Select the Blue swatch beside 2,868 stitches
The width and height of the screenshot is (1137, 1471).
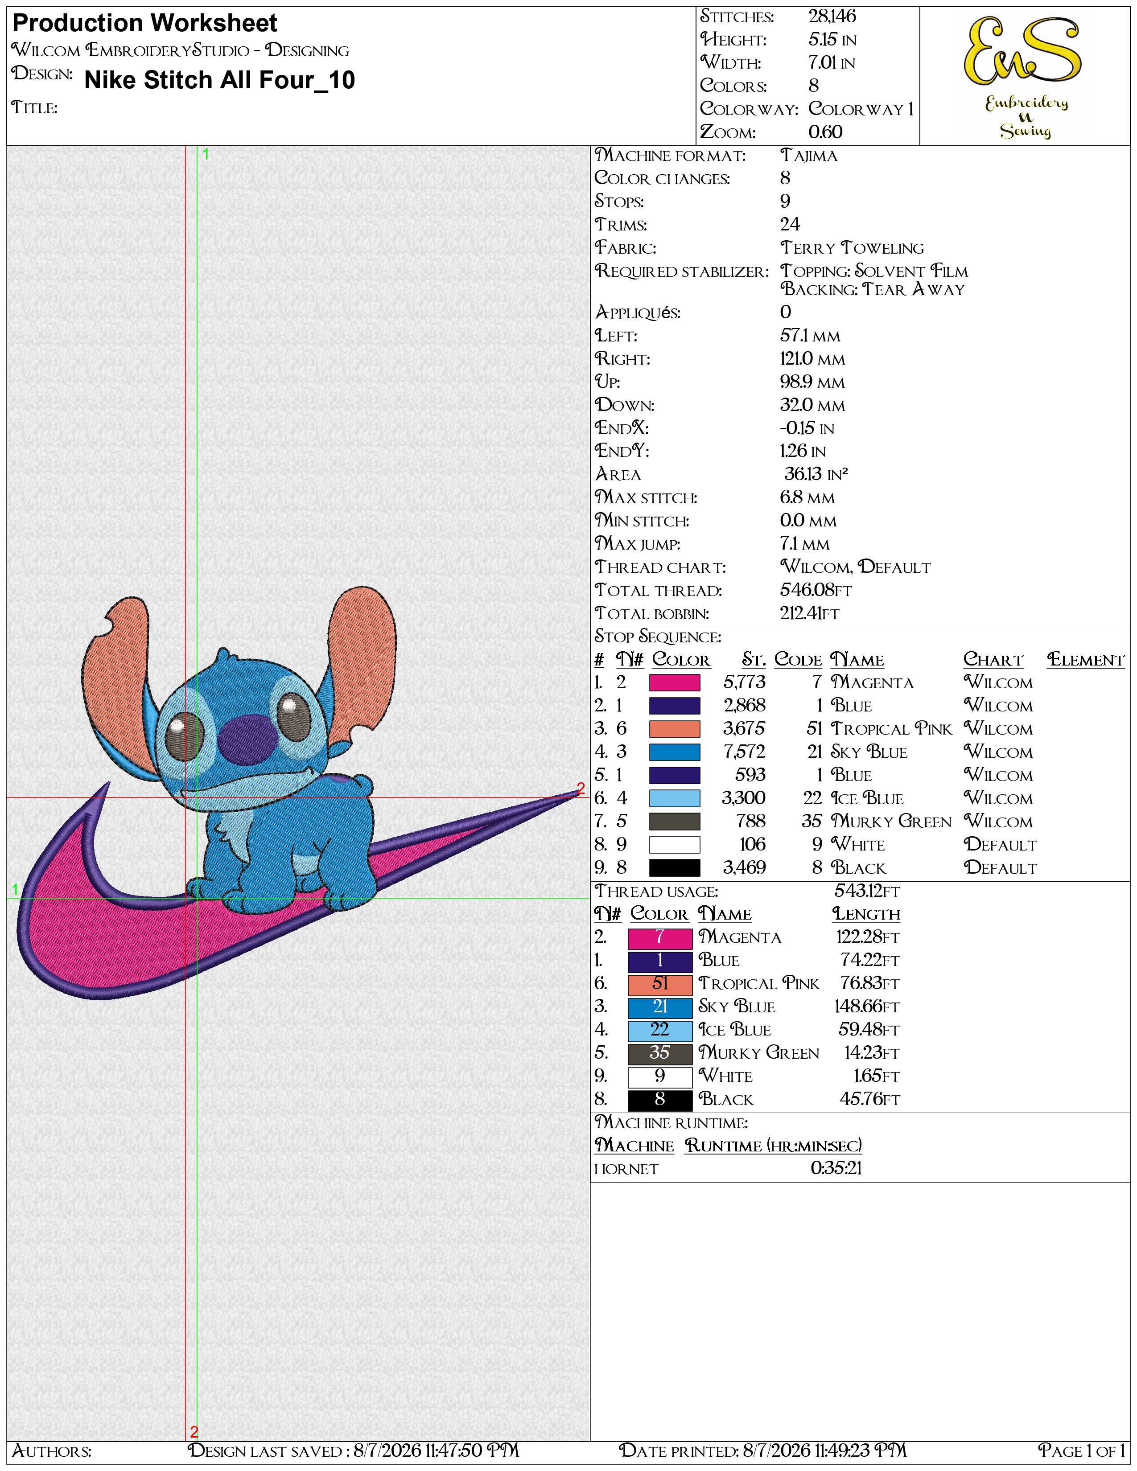pos(674,705)
